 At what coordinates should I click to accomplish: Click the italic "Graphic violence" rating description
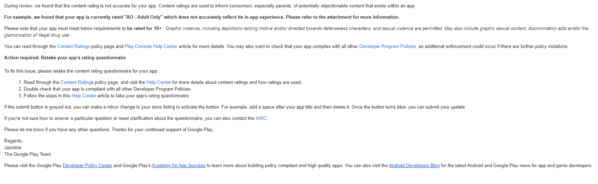pos(304,28)
